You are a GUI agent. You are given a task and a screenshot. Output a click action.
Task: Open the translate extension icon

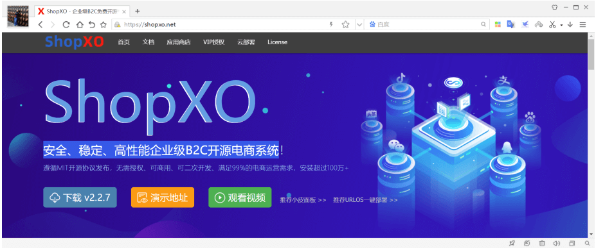tap(511, 24)
